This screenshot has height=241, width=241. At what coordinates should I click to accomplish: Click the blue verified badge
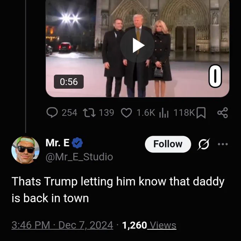click(x=77, y=143)
